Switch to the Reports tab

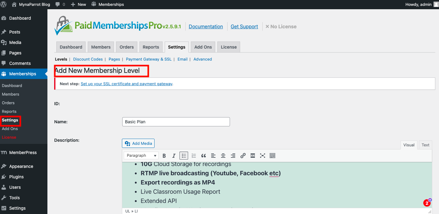point(151,47)
